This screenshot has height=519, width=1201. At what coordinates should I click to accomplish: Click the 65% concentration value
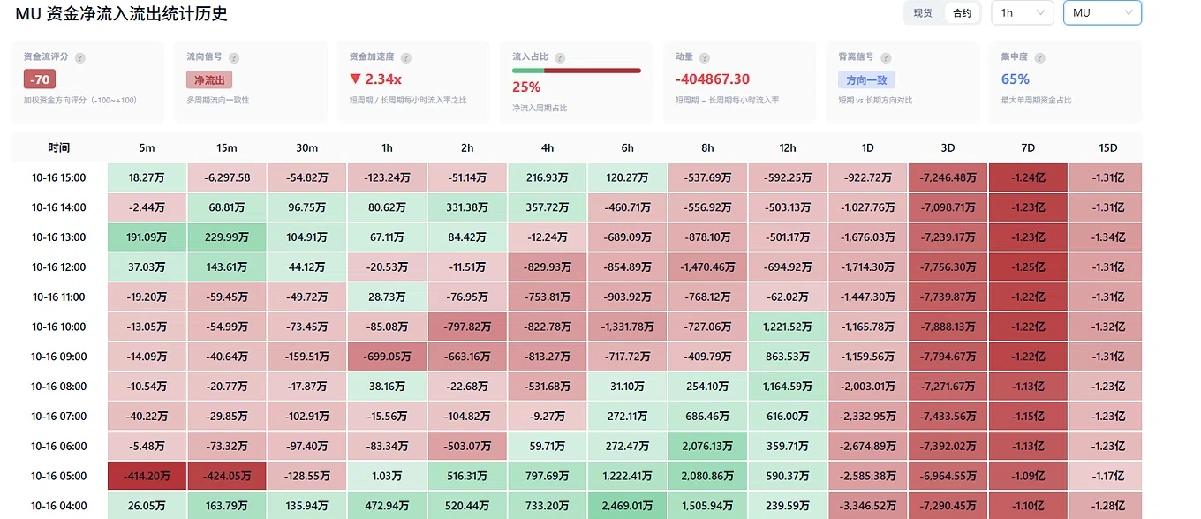click(1016, 79)
